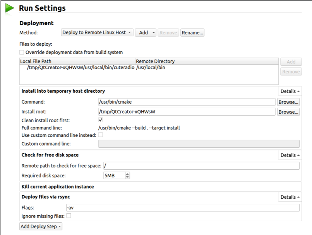The height and width of the screenshot is (235, 312).
Task: Collapse Install into temporary host directory details
Action: 290,91
